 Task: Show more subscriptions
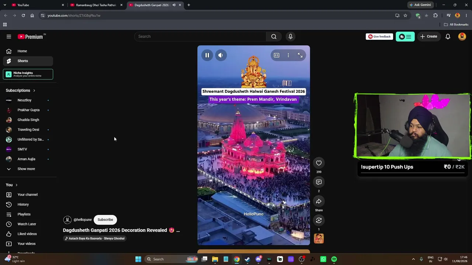click(x=28, y=169)
